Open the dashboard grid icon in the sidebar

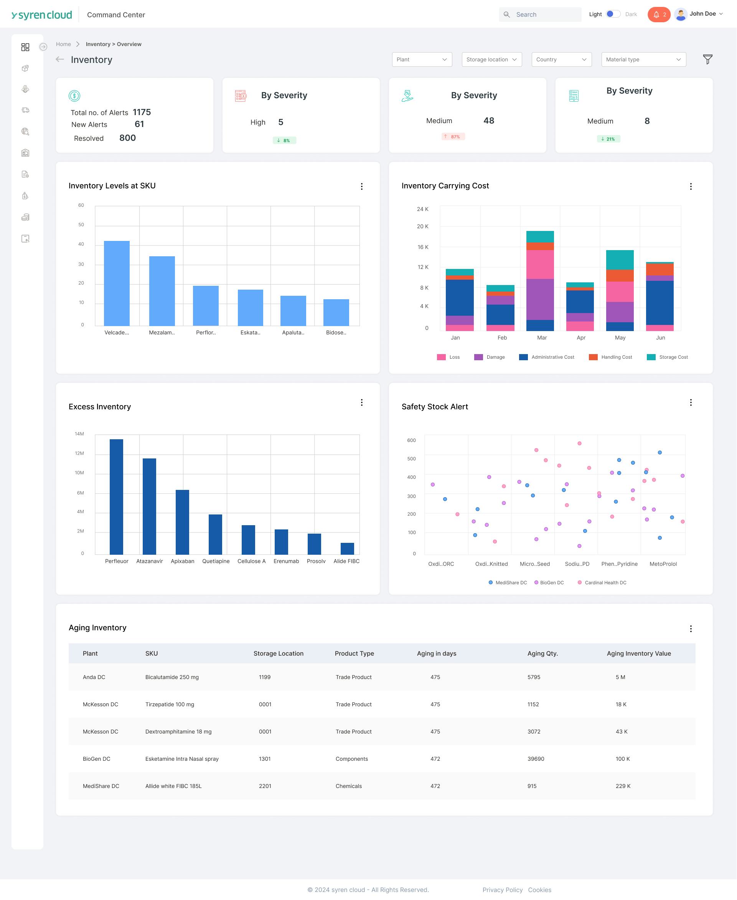[25, 47]
